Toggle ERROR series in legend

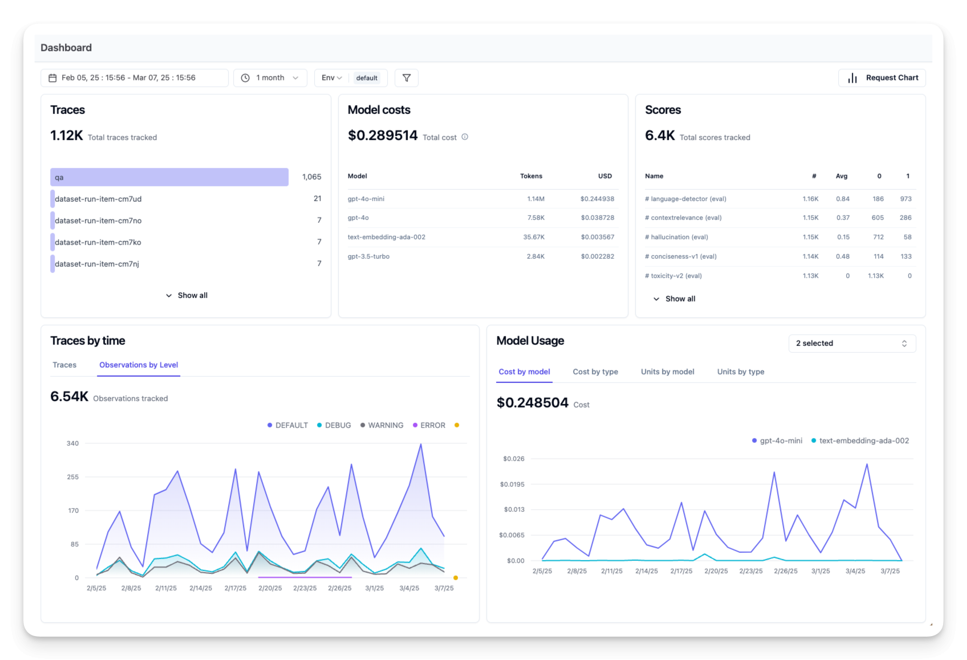[429, 425]
